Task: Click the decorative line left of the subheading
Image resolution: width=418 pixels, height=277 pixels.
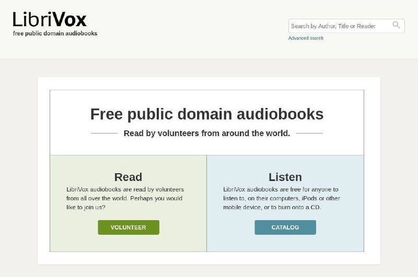Action: 104,133
